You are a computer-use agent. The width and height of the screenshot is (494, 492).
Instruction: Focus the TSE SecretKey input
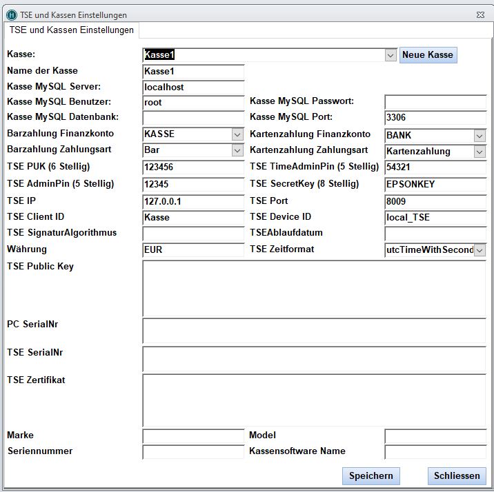[435, 185]
